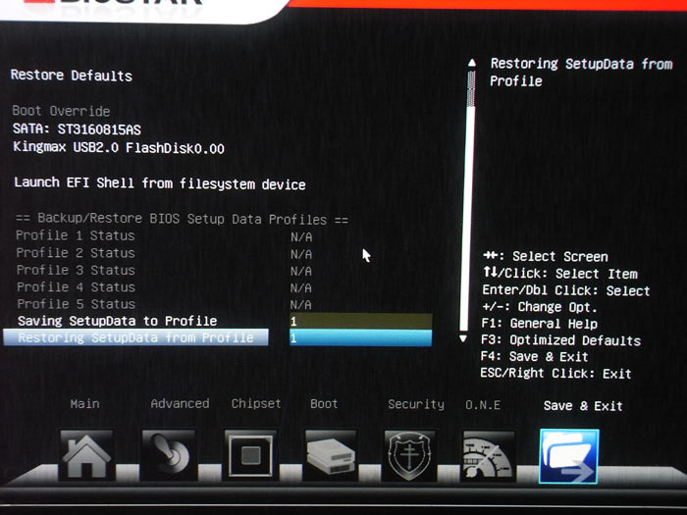Switch to the Security tab label
The height and width of the screenshot is (515, 687).
pyautogui.click(x=415, y=403)
